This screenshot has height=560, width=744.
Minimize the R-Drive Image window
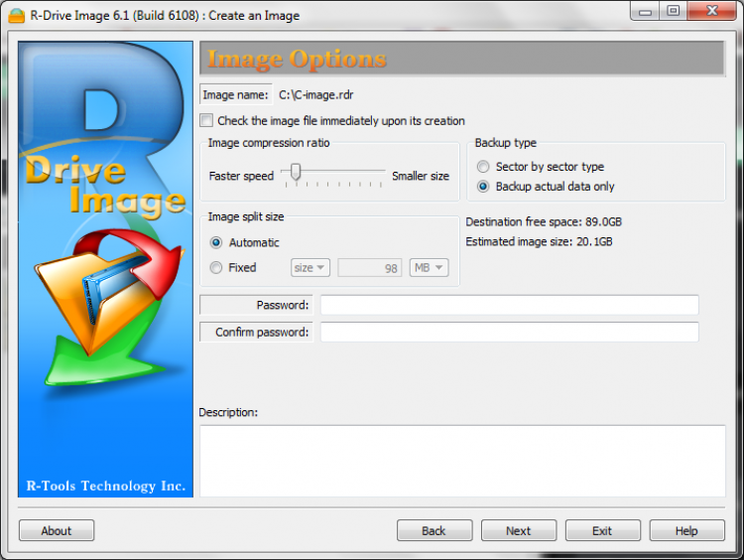(645, 11)
